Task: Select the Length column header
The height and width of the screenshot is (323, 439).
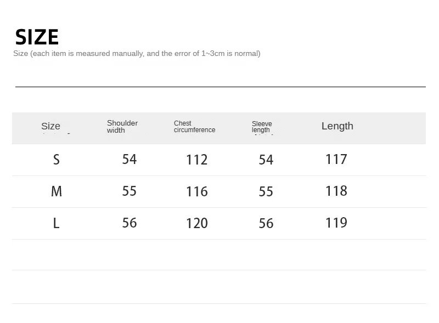Action: click(337, 126)
